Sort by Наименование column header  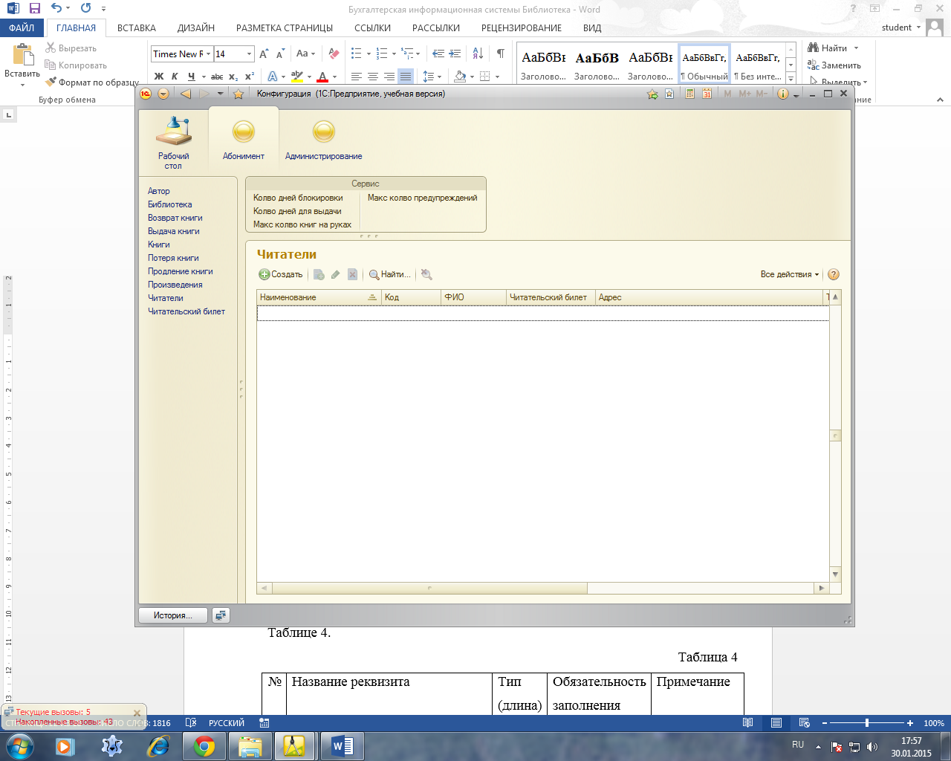319,297
